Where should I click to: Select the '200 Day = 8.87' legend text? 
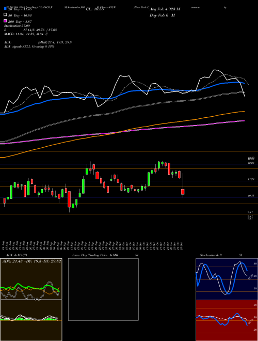(20, 22)
